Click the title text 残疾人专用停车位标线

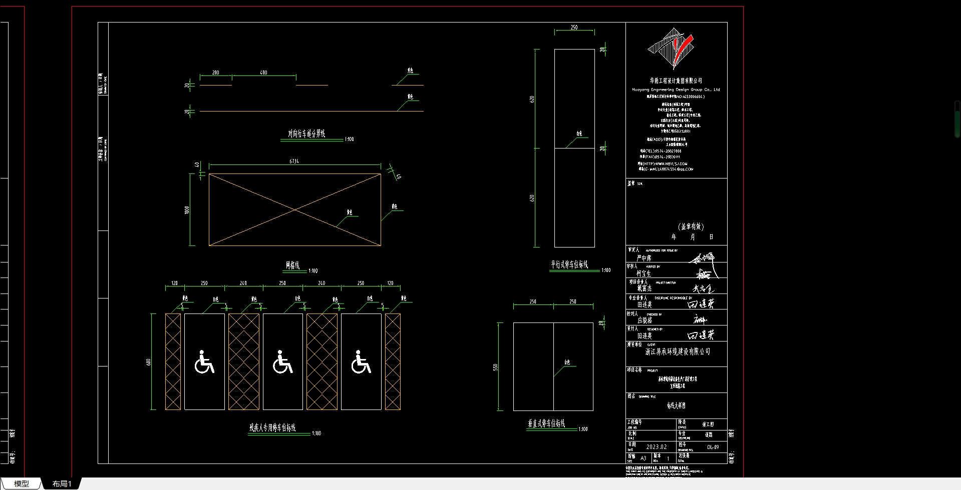pyautogui.click(x=273, y=427)
